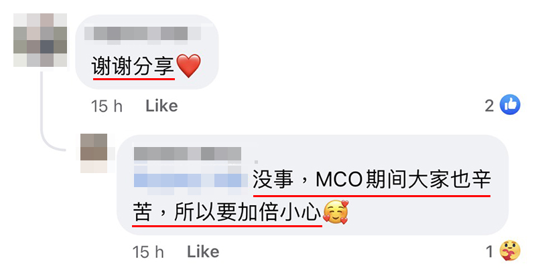The width and height of the screenshot is (536, 270).
Task: Open the blurred name above 谢谢分享
Action: point(143,35)
